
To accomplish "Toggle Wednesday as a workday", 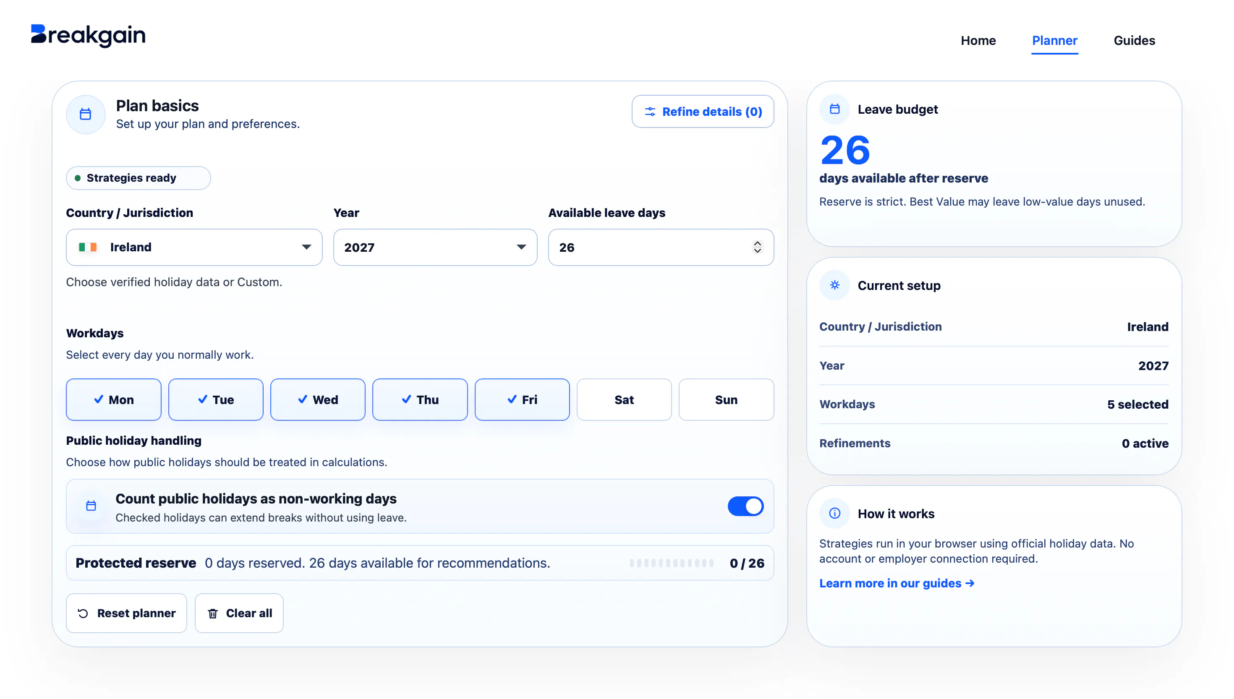I will pyautogui.click(x=318, y=399).
